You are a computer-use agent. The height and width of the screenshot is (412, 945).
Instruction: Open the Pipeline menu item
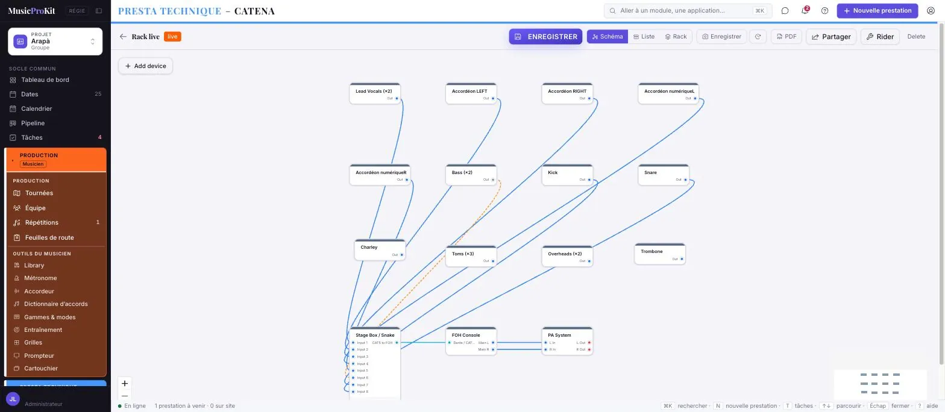[x=55, y=123]
